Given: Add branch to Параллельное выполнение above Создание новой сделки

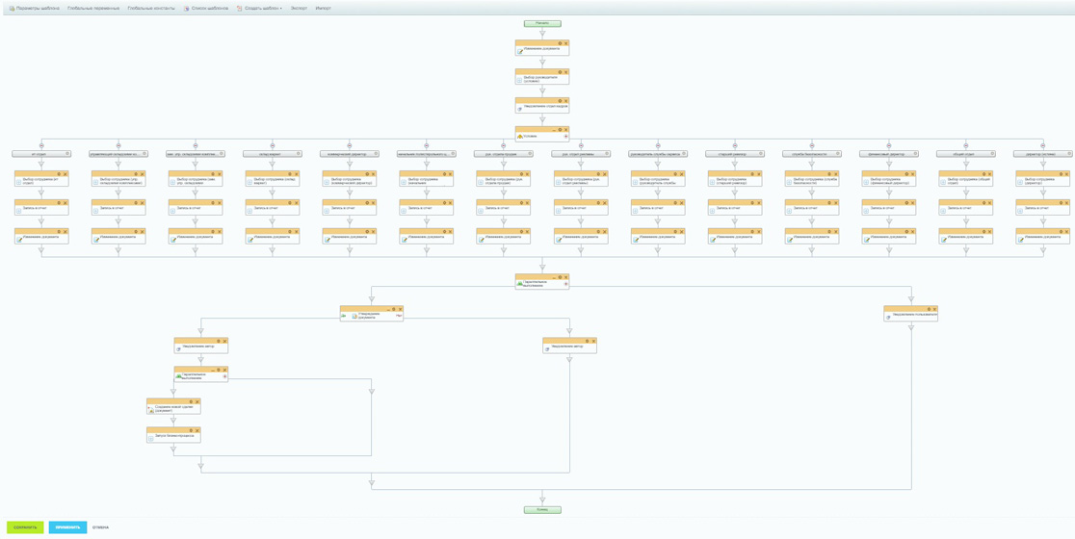Looking at the screenshot, I should click(x=224, y=376).
